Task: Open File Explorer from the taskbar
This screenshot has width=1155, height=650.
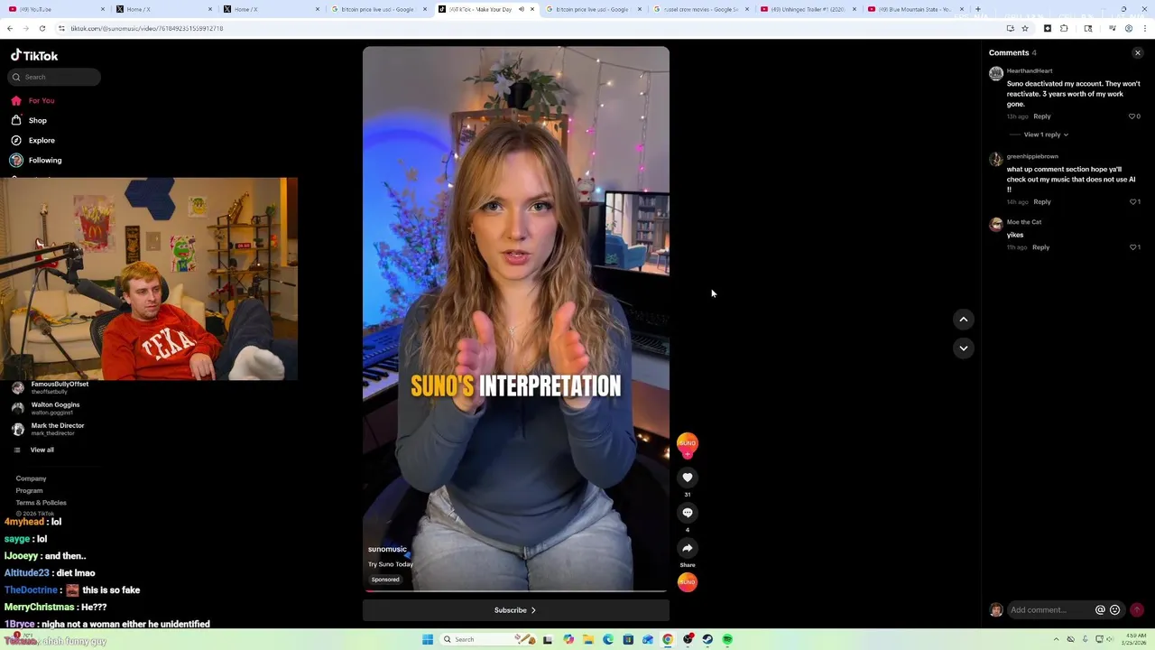Action: pos(587,639)
